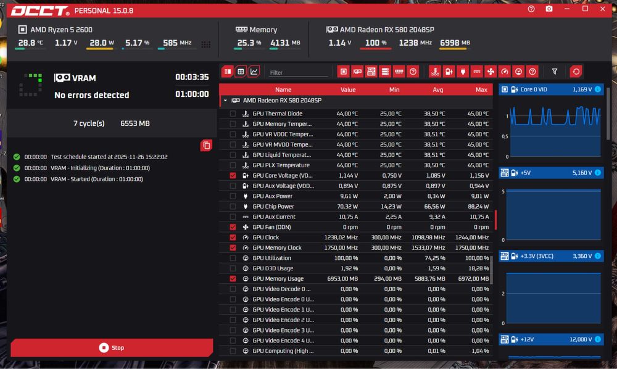
Task: Toggle the motherboard sensor filter icon
Action: pyautogui.click(x=371, y=72)
